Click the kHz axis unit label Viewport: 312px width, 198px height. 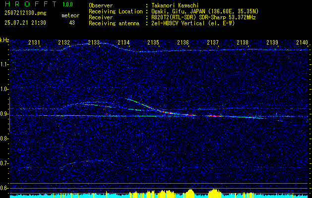4,40
